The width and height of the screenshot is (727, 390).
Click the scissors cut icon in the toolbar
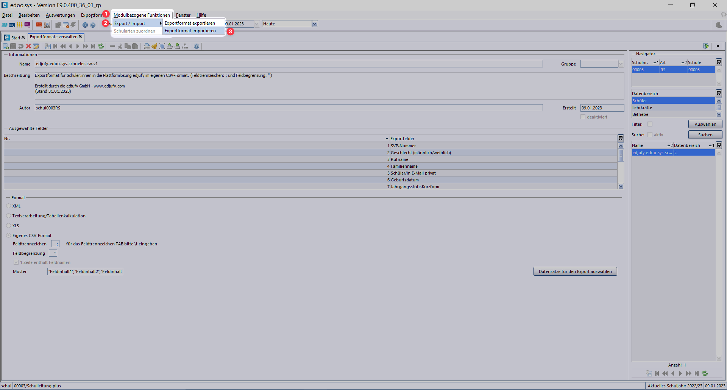120,46
